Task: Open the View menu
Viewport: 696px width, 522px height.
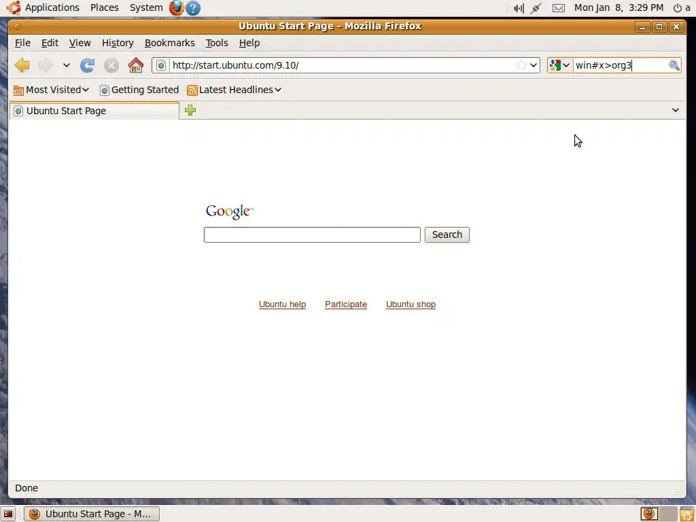Action: pos(80,43)
